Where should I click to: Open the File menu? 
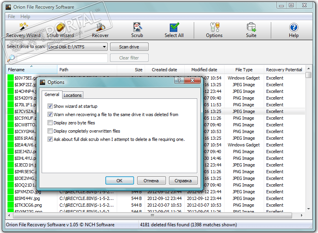pyautogui.click(x=11, y=17)
